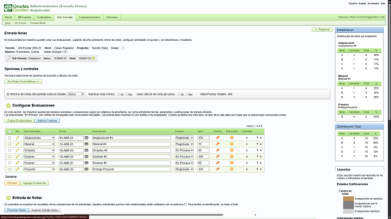Click green circle icon after Final date 30-MAY-25
This screenshot has width=391, height=219.
93,58
